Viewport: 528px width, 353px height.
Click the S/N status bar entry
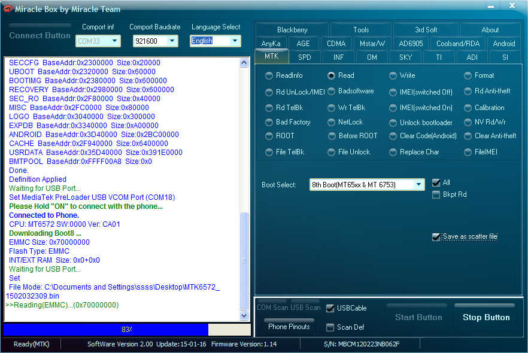click(362, 344)
